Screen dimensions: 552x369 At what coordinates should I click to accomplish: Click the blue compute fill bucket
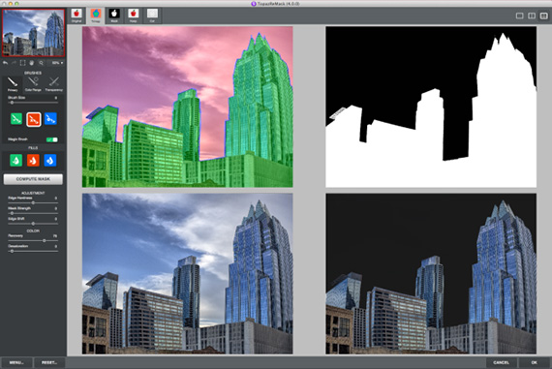click(x=50, y=161)
